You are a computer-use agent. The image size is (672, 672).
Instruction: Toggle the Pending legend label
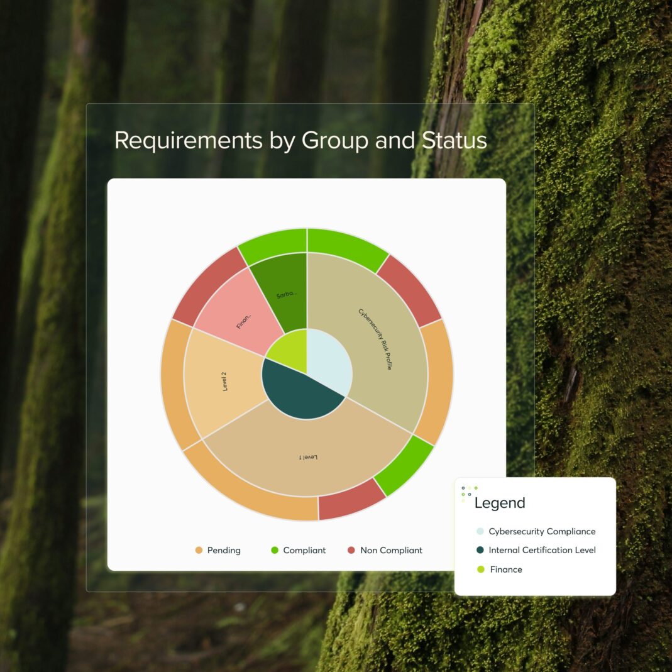point(224,550)
